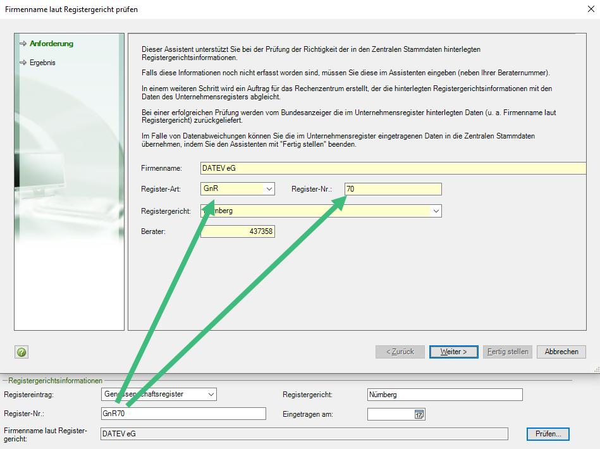Click the lower Registergericht field showing Nürnberg
The image size is (600, 449).
pyautogui.click(x=444, y=394)
